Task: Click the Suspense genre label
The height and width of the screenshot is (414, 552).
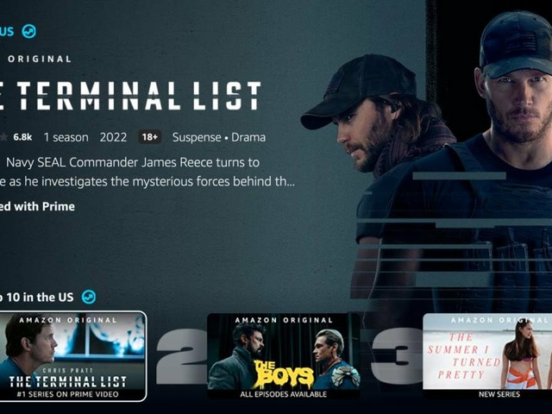Action: (x=197, y=137)
